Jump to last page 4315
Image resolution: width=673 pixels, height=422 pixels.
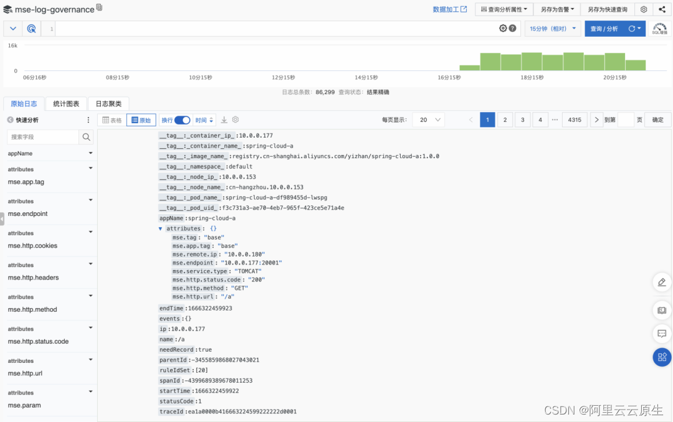point(575,120)
